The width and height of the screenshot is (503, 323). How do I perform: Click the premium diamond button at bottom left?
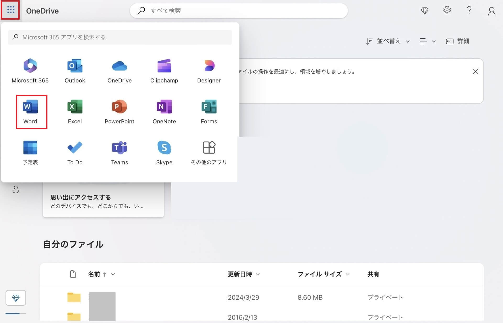pos(16,298)
